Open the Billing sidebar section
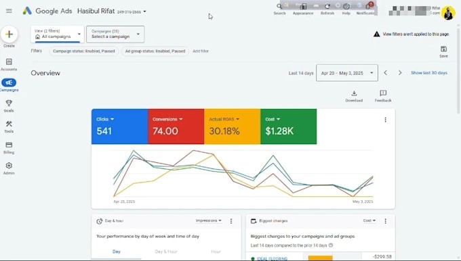 [9, 147]
